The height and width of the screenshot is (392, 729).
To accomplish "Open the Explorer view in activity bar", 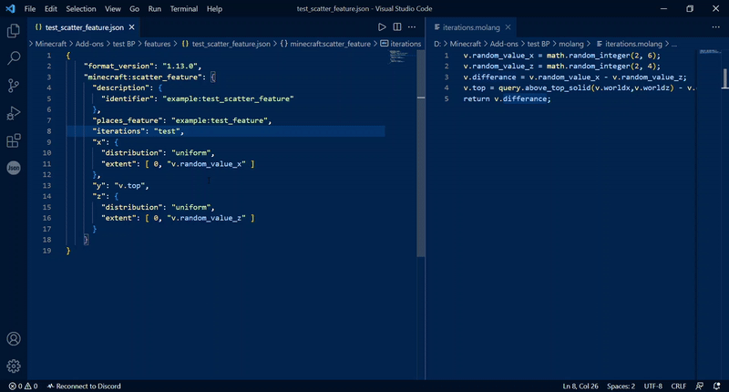I will coord(14,31).
